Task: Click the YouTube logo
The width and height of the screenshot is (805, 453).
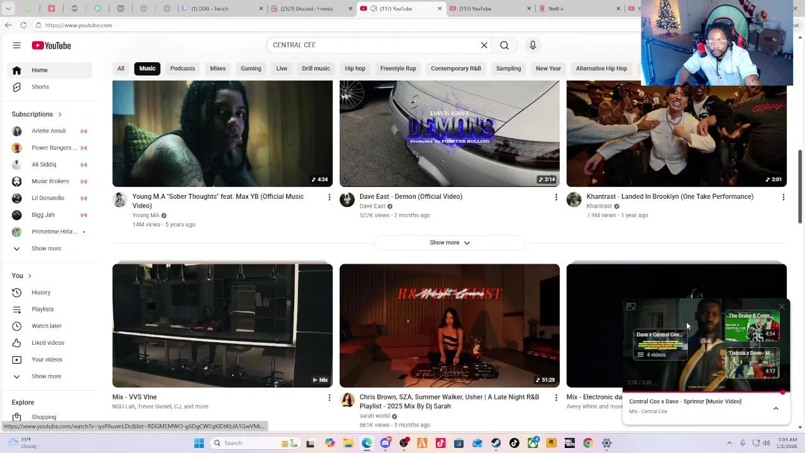Action: click(52, 45)
